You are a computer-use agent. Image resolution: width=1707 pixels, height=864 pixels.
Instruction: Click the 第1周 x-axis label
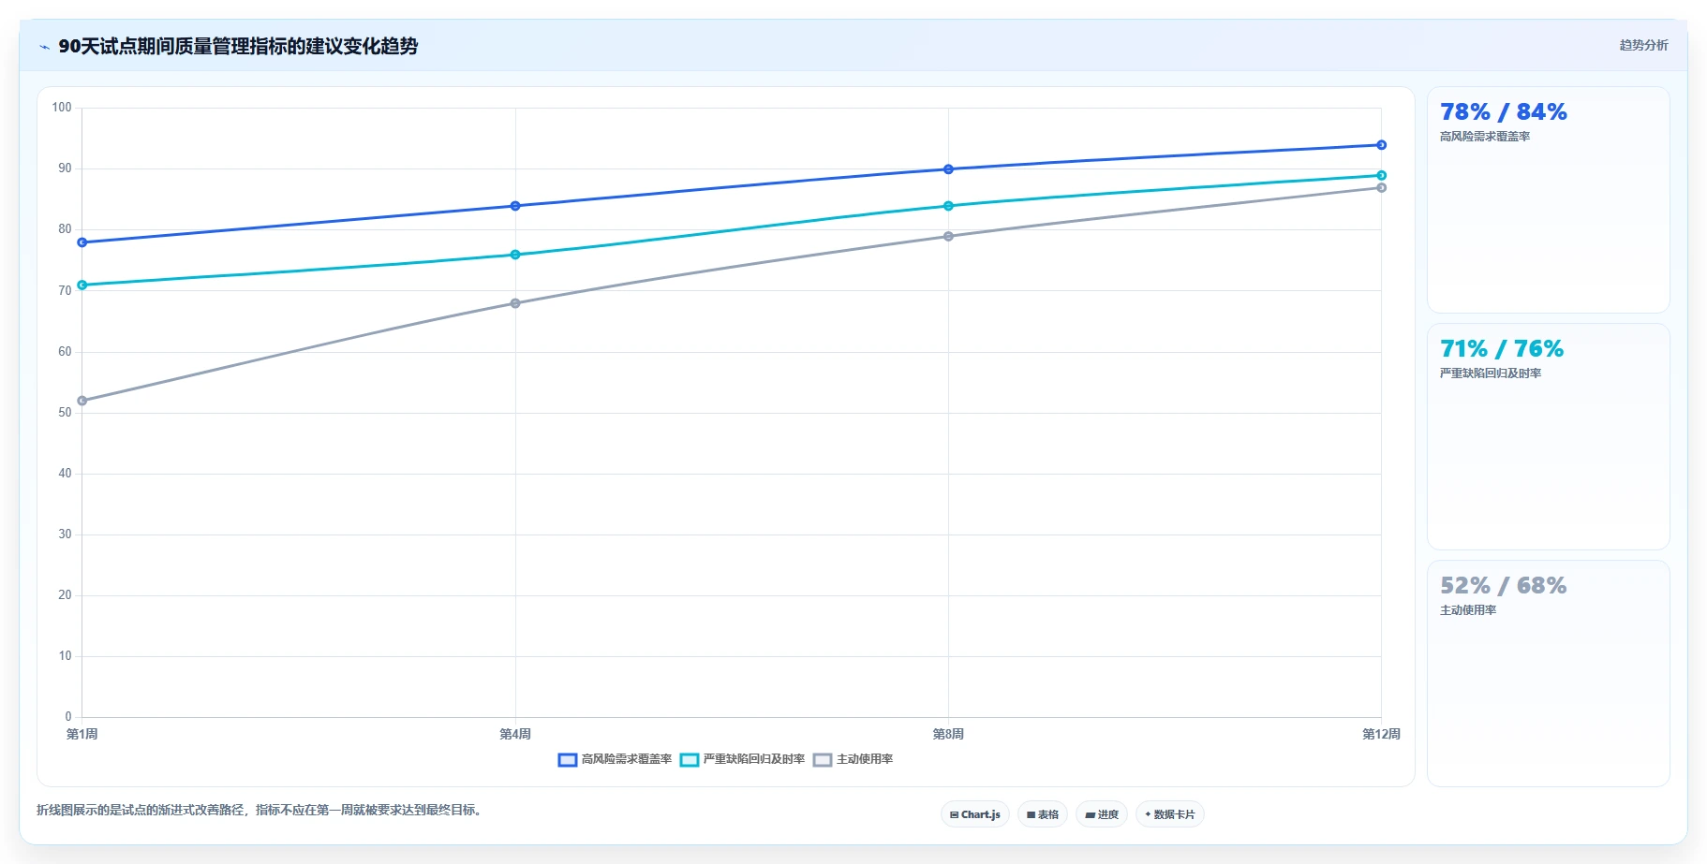(82, 734)
